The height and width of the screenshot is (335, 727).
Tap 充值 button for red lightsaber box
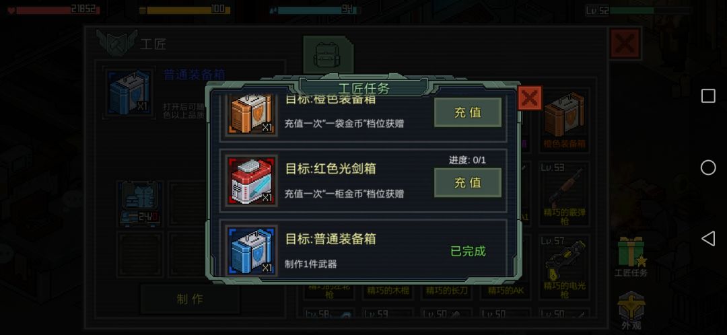coord(467,182)
